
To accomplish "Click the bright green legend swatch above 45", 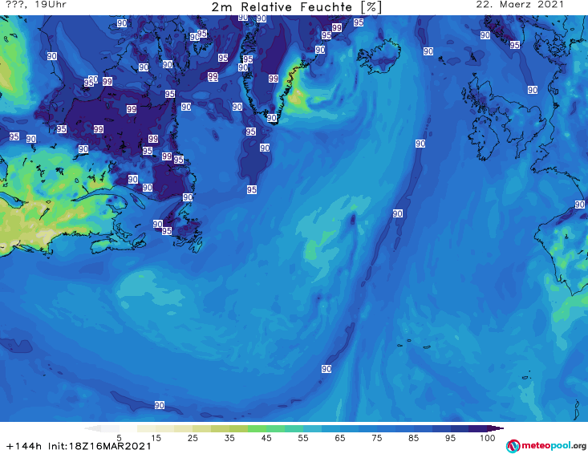I will (257, 428).
